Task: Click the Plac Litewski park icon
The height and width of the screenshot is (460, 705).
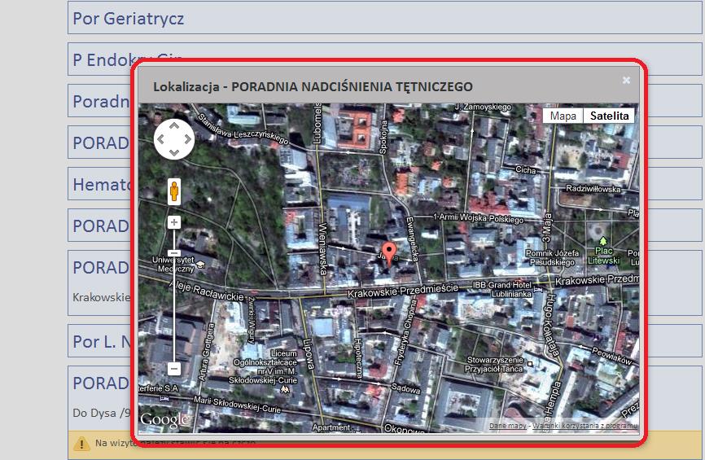Action: pos(603,242)
